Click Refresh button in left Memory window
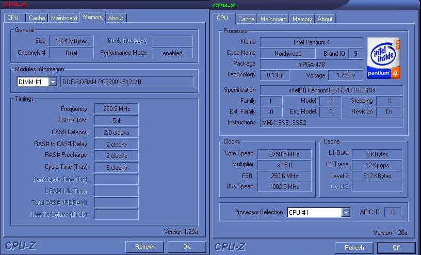421x255 pixels. tap(144, 247)
